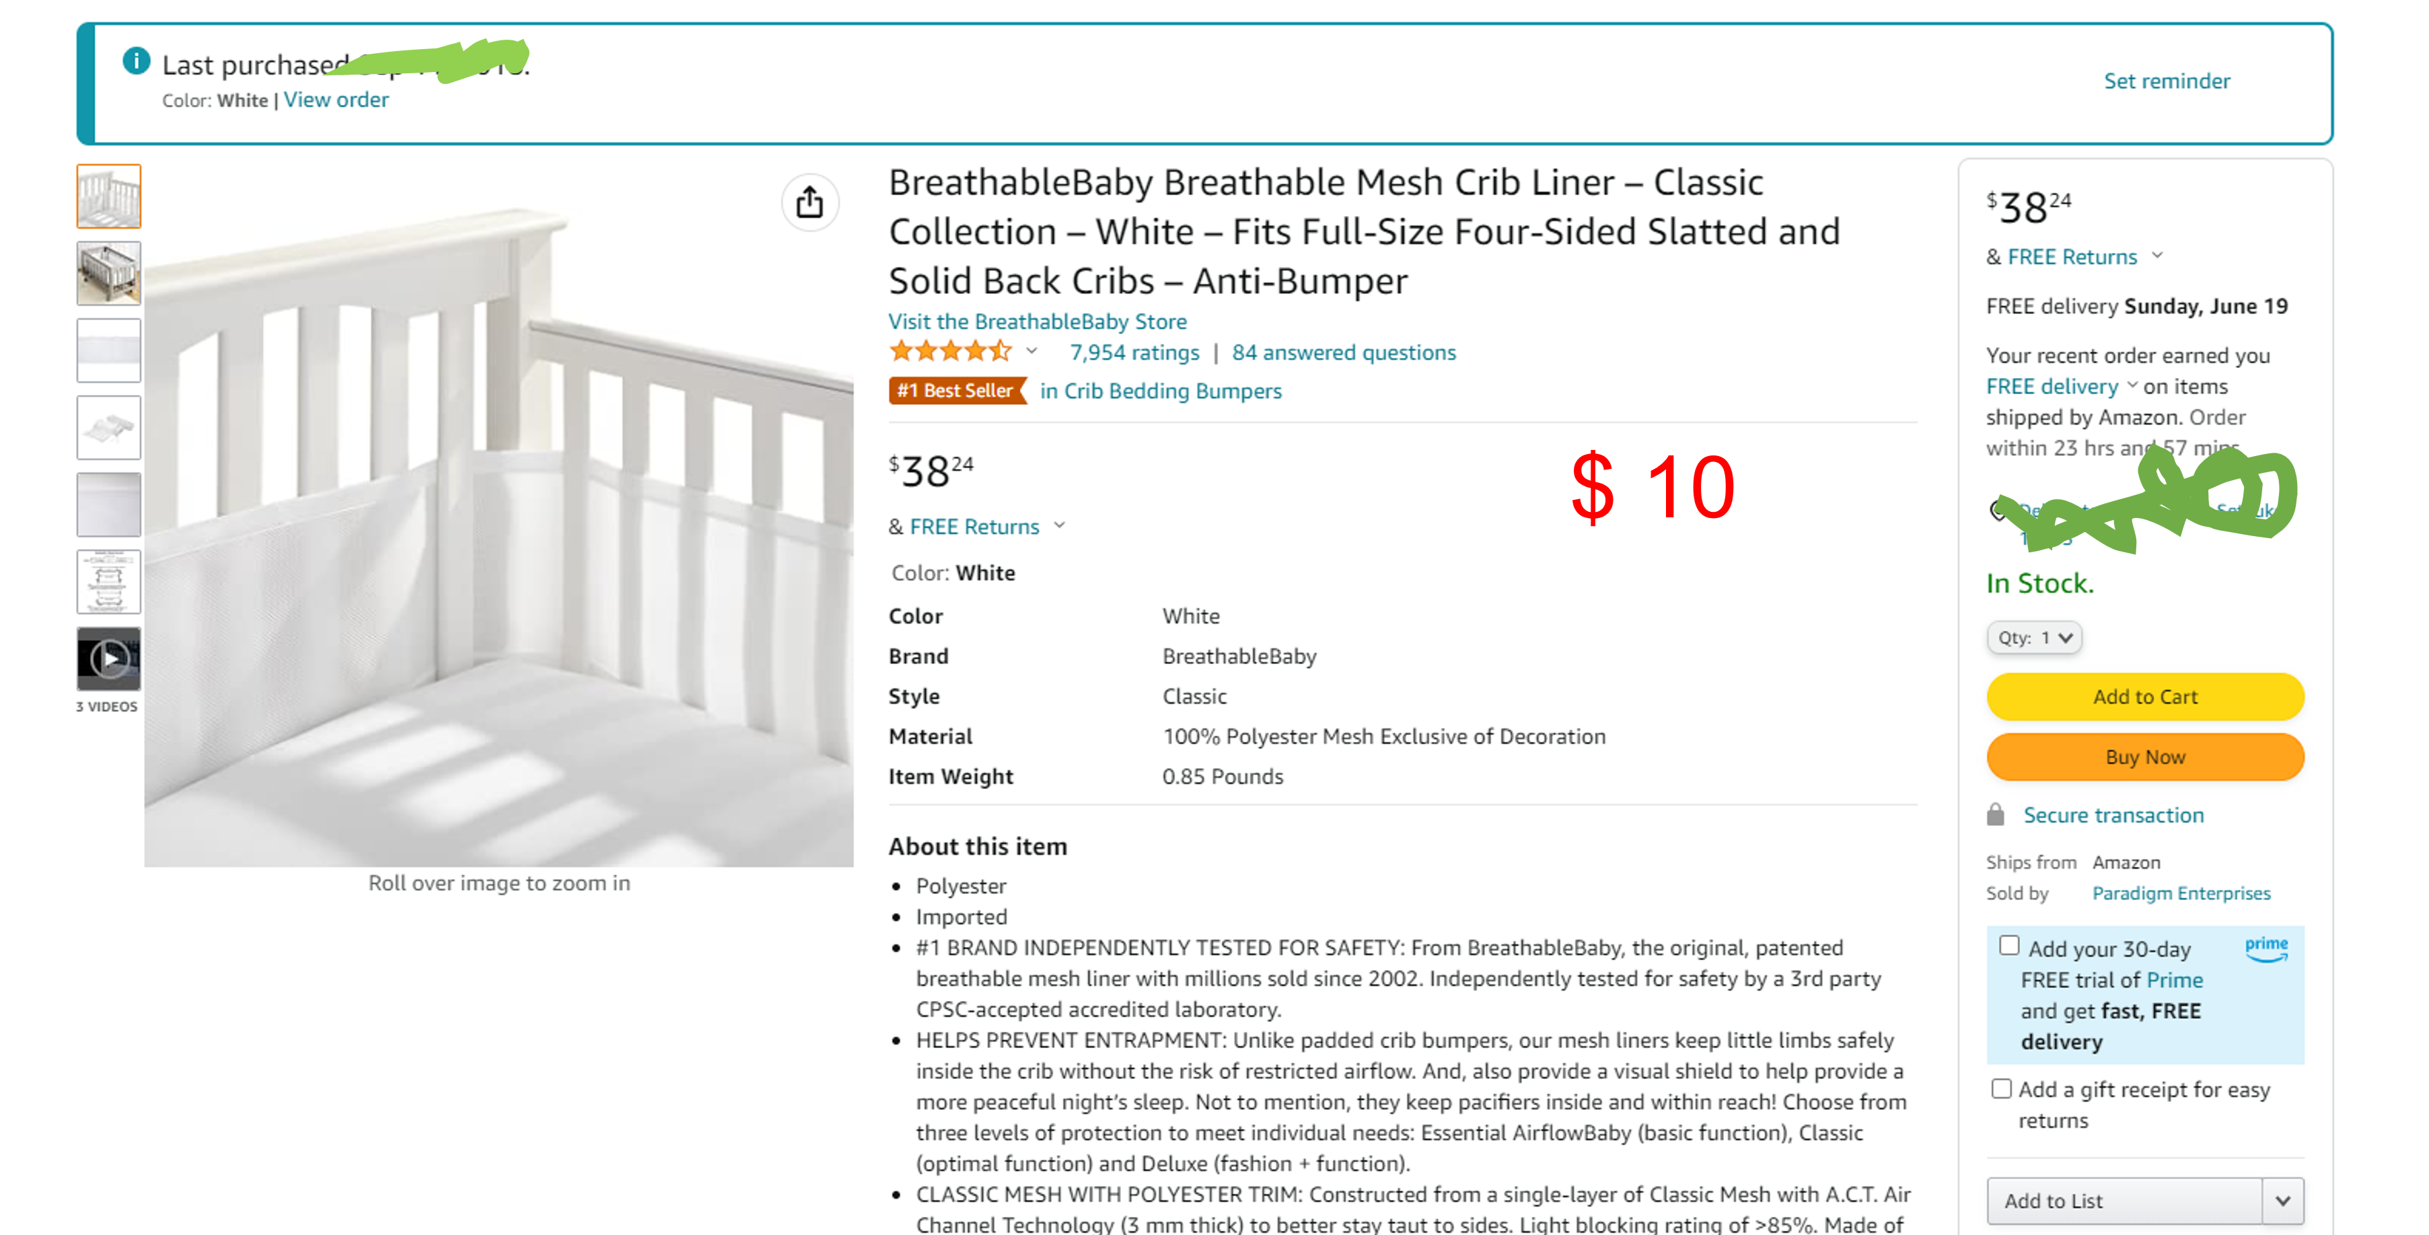Select the sixth thumbnail with size diagram
The image size is (2429, 1235).
tap(108, 582)
